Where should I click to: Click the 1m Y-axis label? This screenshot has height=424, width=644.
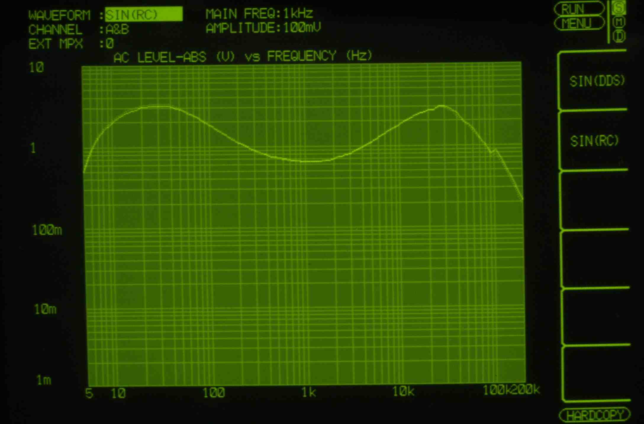pos(44,380)
